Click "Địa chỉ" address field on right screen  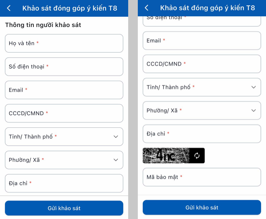202,134
